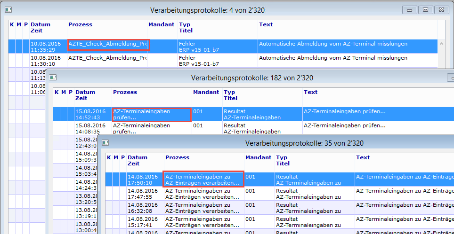Screen dimensions: 454x234
Task: Open system menu icon of '35 von 2'320' window
Action: pos(105,142)
